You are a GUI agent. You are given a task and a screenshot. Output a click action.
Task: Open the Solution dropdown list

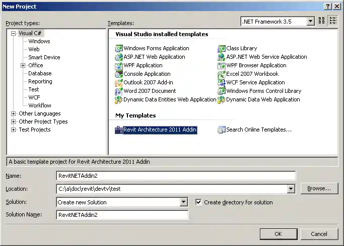tap(184, 202)
